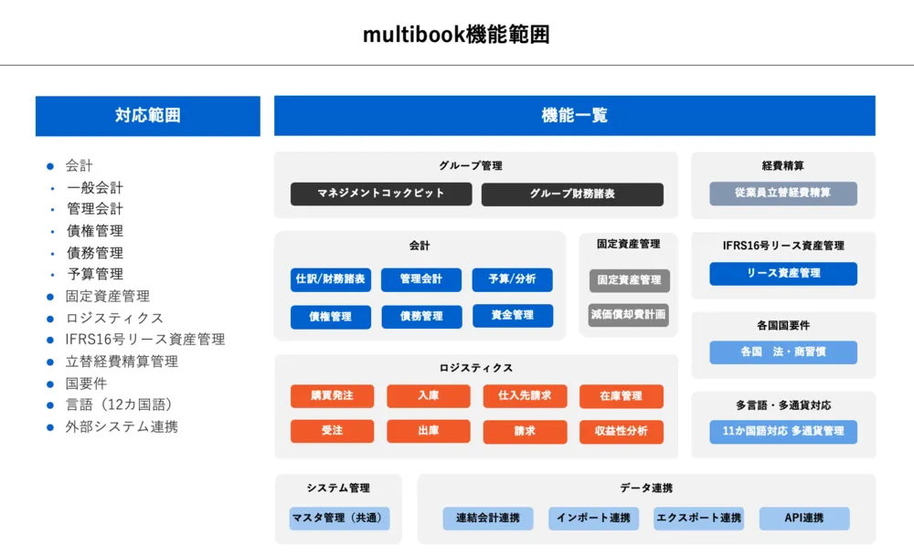Click the ロジスティクス section heading

[475, 368]
